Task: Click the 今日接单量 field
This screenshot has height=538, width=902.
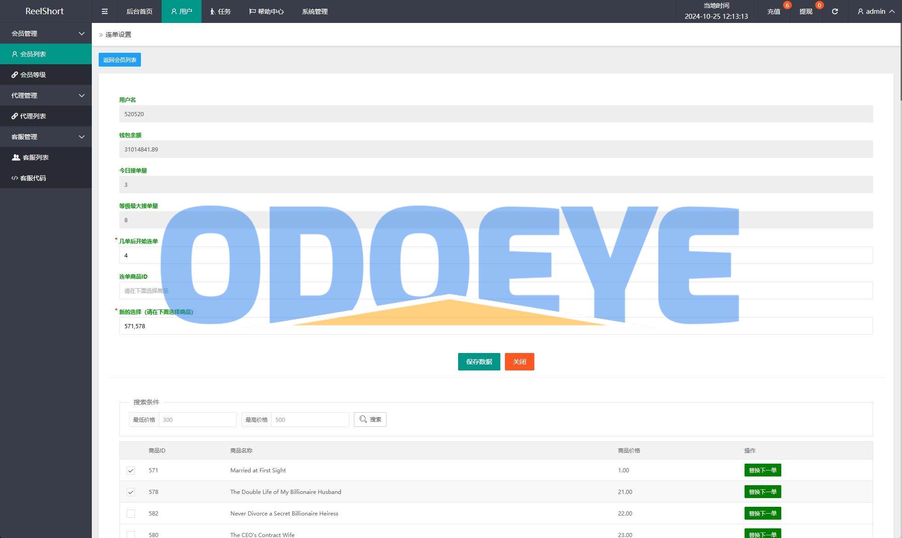Action: point(496,185)
